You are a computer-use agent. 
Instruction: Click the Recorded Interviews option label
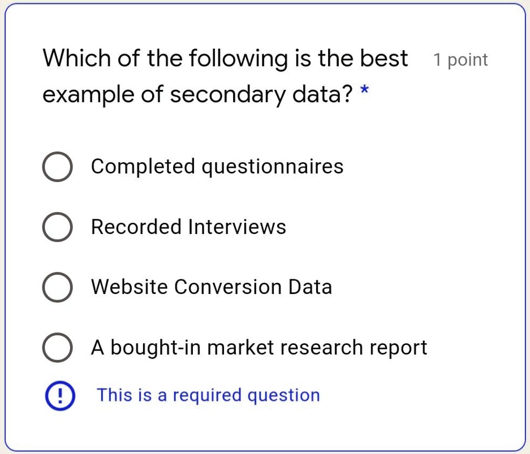click(x=188, y=227)
